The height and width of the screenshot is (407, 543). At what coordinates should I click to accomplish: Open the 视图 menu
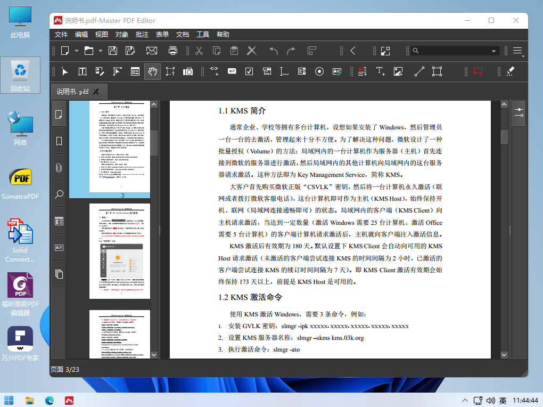click(x=102, y=34)
